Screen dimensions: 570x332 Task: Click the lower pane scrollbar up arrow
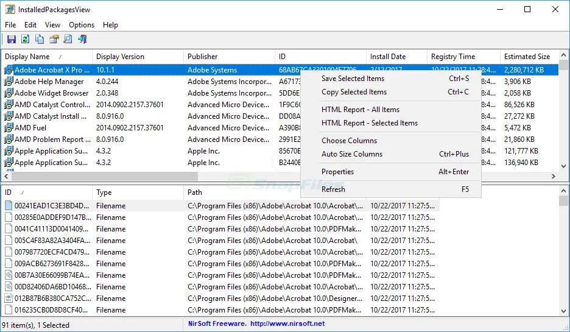pos(563,191)
